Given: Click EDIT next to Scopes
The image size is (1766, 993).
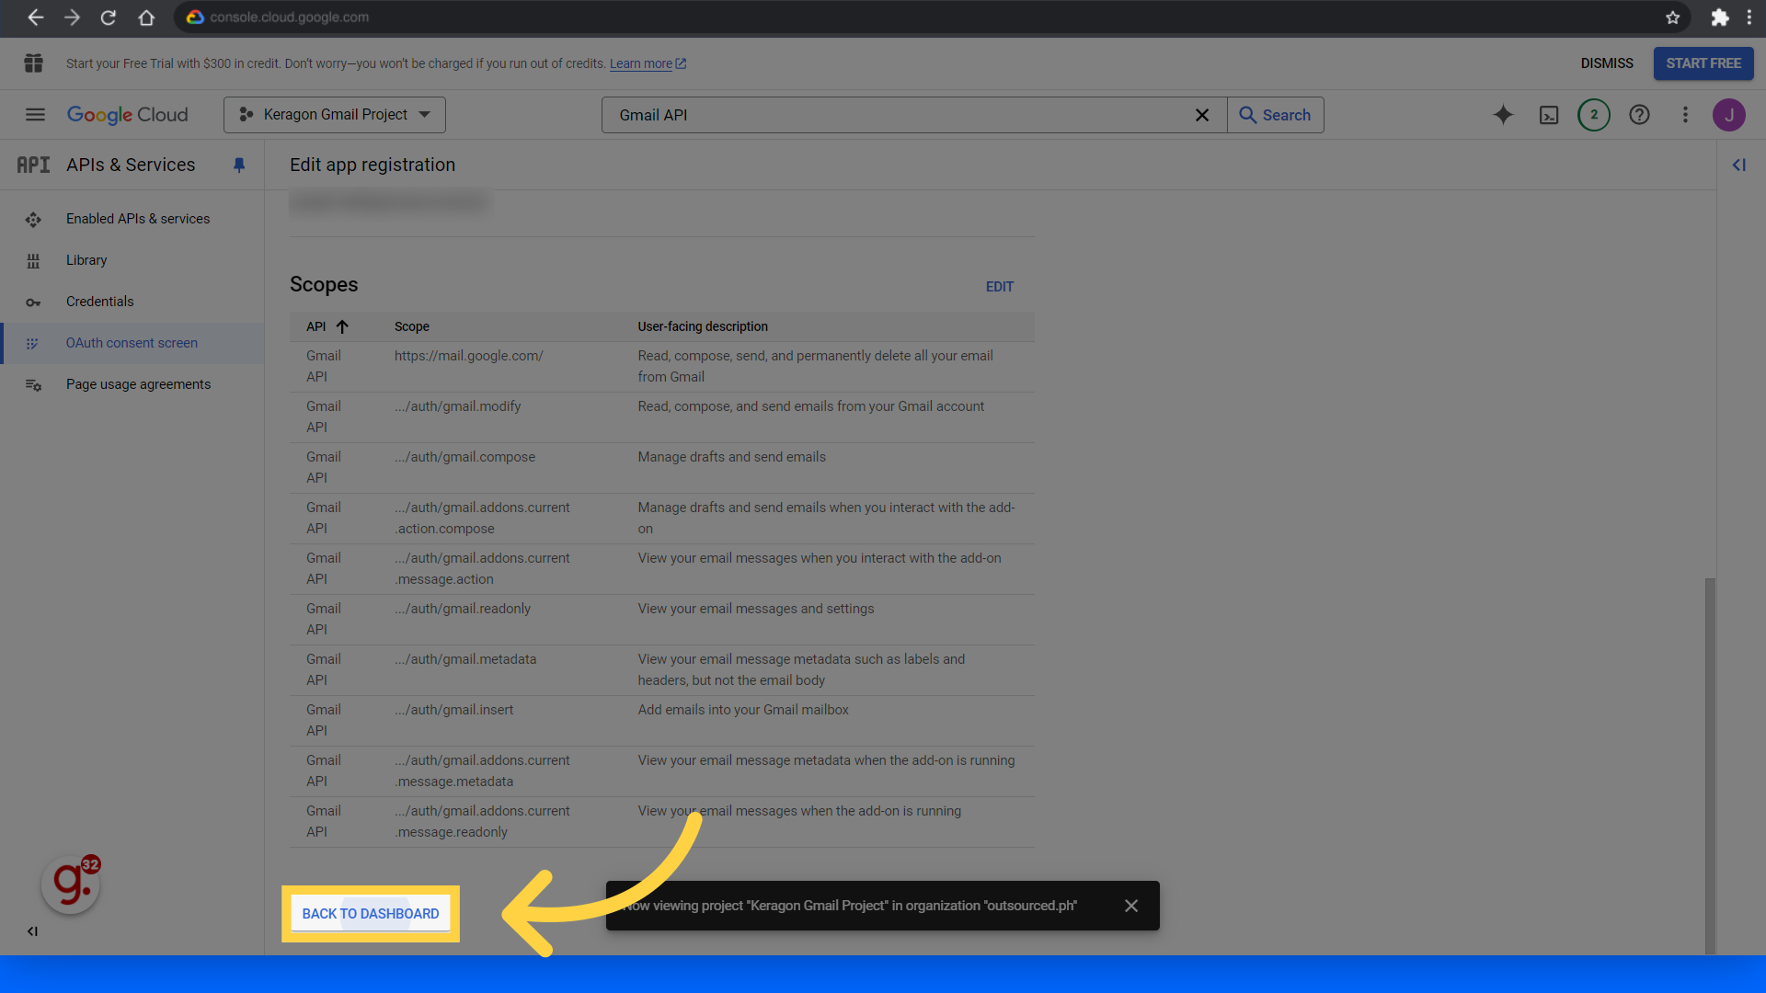Looking at the screenshot, I should coord(1000,287).
